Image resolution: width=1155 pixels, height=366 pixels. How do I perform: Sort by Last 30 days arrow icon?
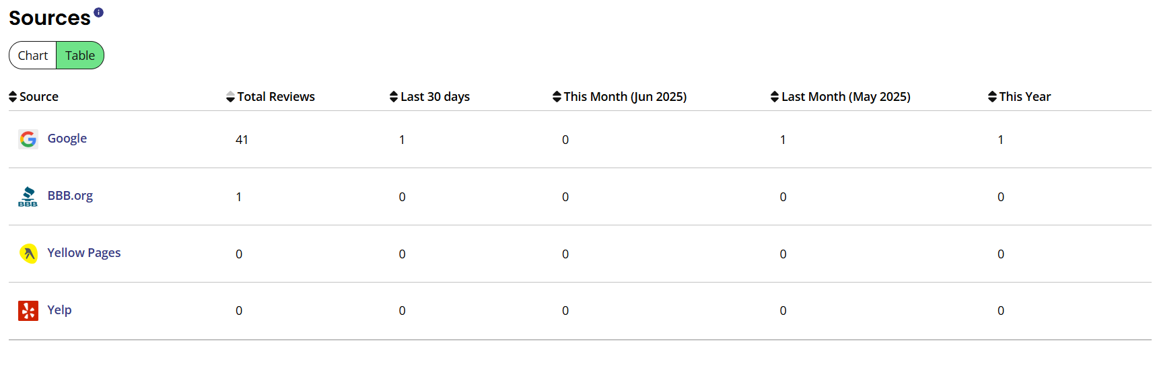coord(394,97)
